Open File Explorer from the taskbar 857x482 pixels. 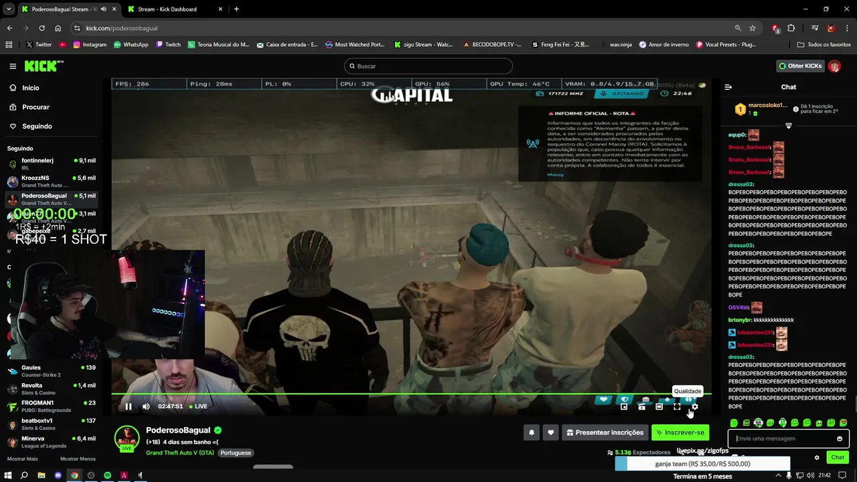[41, 475]
